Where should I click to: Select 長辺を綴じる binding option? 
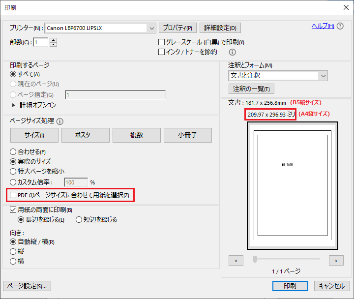[21, 219]
